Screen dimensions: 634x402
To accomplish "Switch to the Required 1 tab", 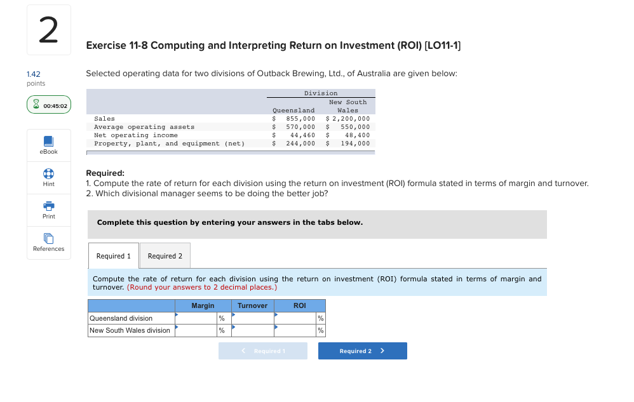I will tap(113, 255).
